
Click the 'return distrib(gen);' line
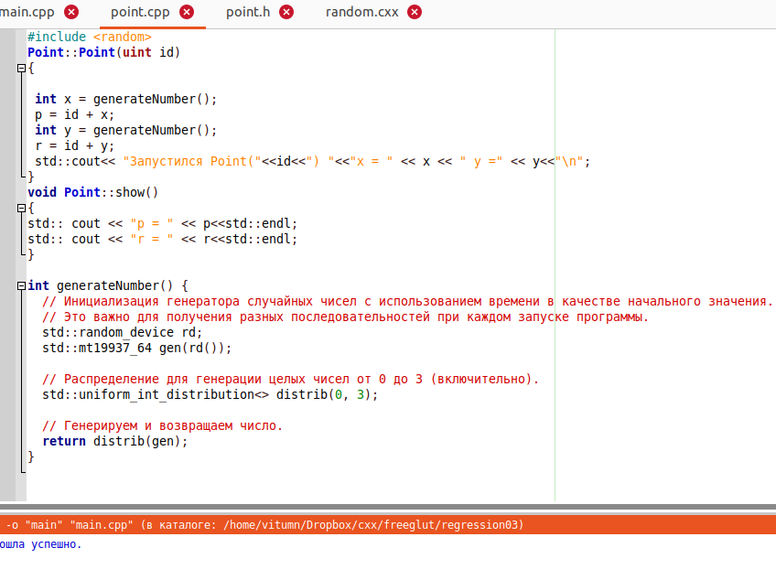click(x=115, y=442)
